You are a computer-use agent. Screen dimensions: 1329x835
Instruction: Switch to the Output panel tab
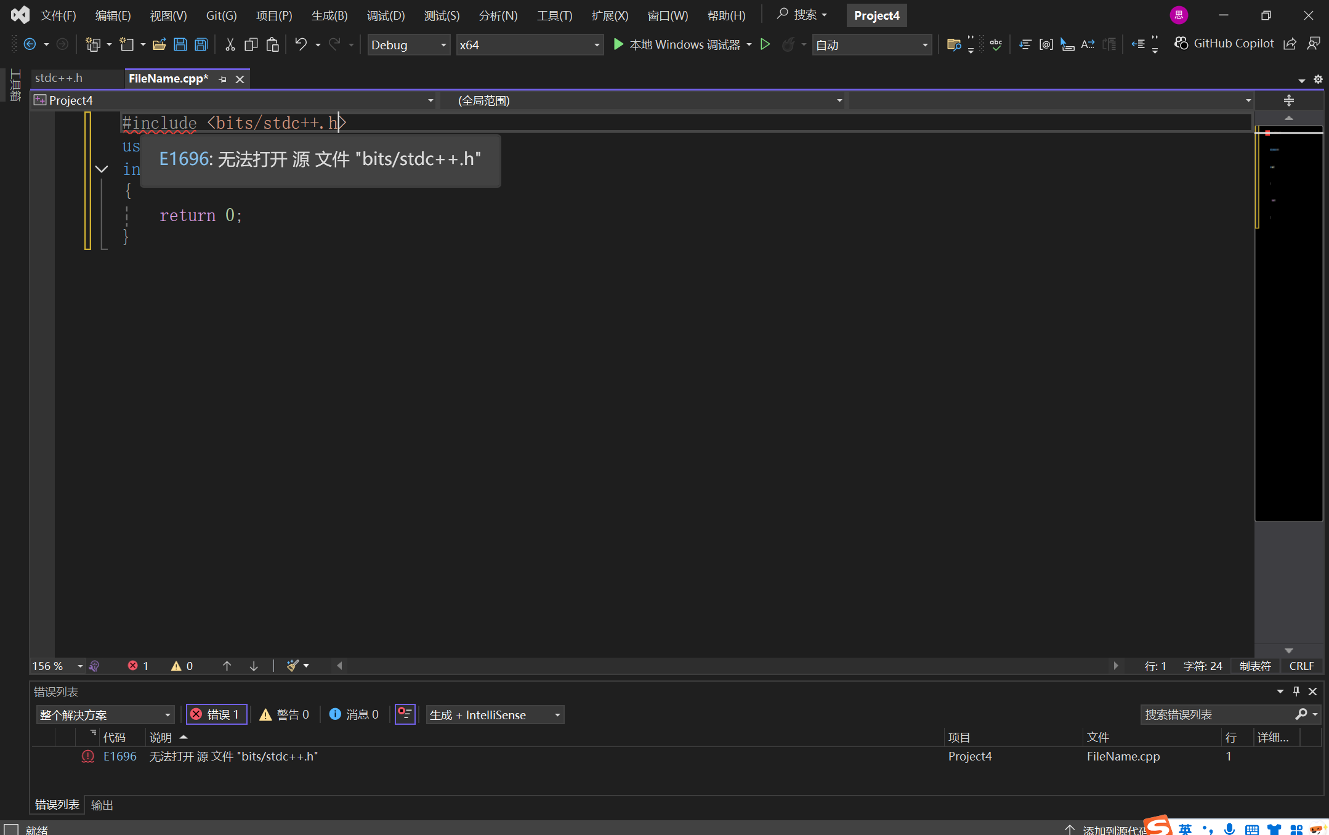pyautogui.click(x=102, y=805)
